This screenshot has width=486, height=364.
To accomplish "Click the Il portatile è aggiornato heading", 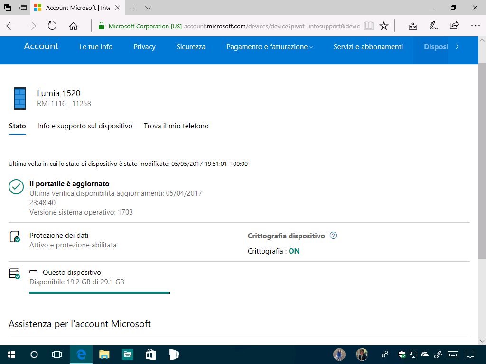I will [69, 184].
